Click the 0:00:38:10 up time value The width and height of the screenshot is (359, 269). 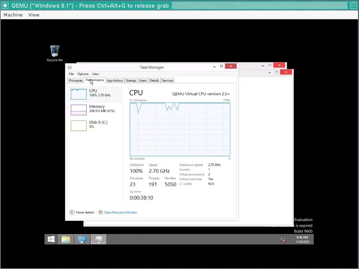[x=141, y=198]
